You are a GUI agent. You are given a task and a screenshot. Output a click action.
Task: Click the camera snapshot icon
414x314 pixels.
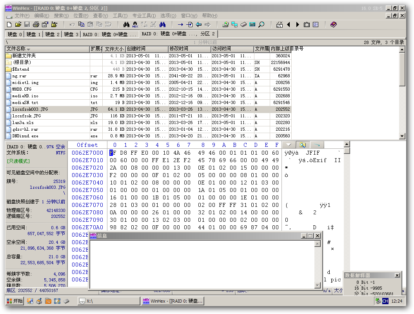[x=307, y=25]
